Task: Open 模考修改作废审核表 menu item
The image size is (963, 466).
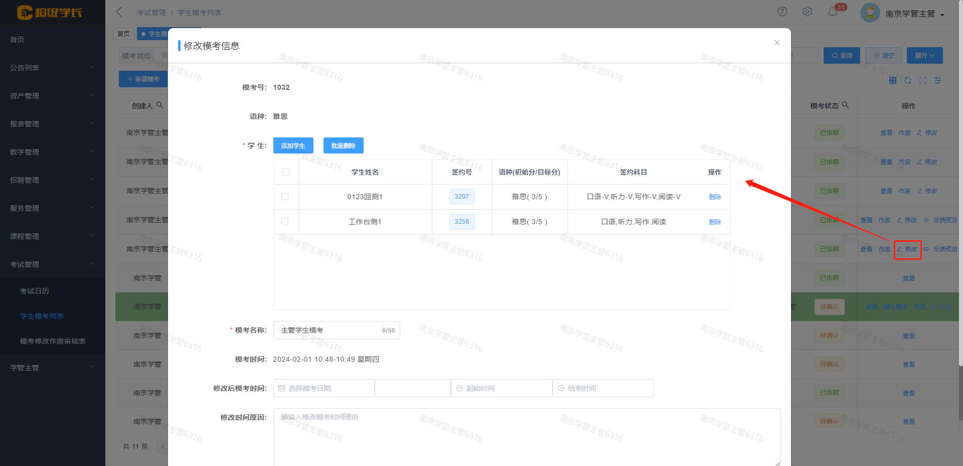Action: coord(53,341)
